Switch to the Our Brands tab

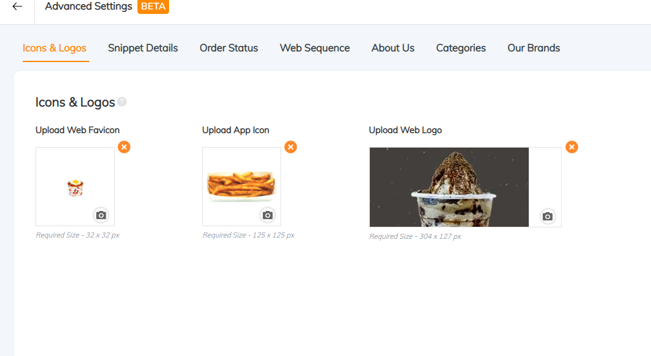click(533, 48)
